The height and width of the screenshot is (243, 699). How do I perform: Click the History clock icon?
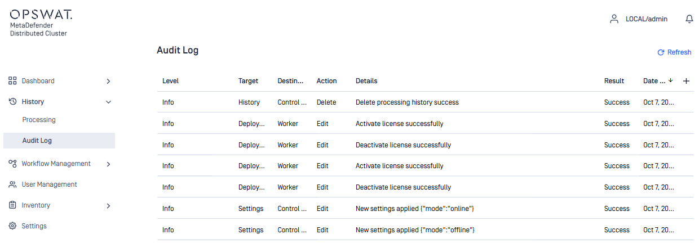click(x=12, y=102)
